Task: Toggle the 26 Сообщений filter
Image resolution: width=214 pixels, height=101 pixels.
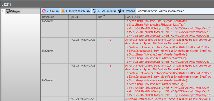Action: 104,11
